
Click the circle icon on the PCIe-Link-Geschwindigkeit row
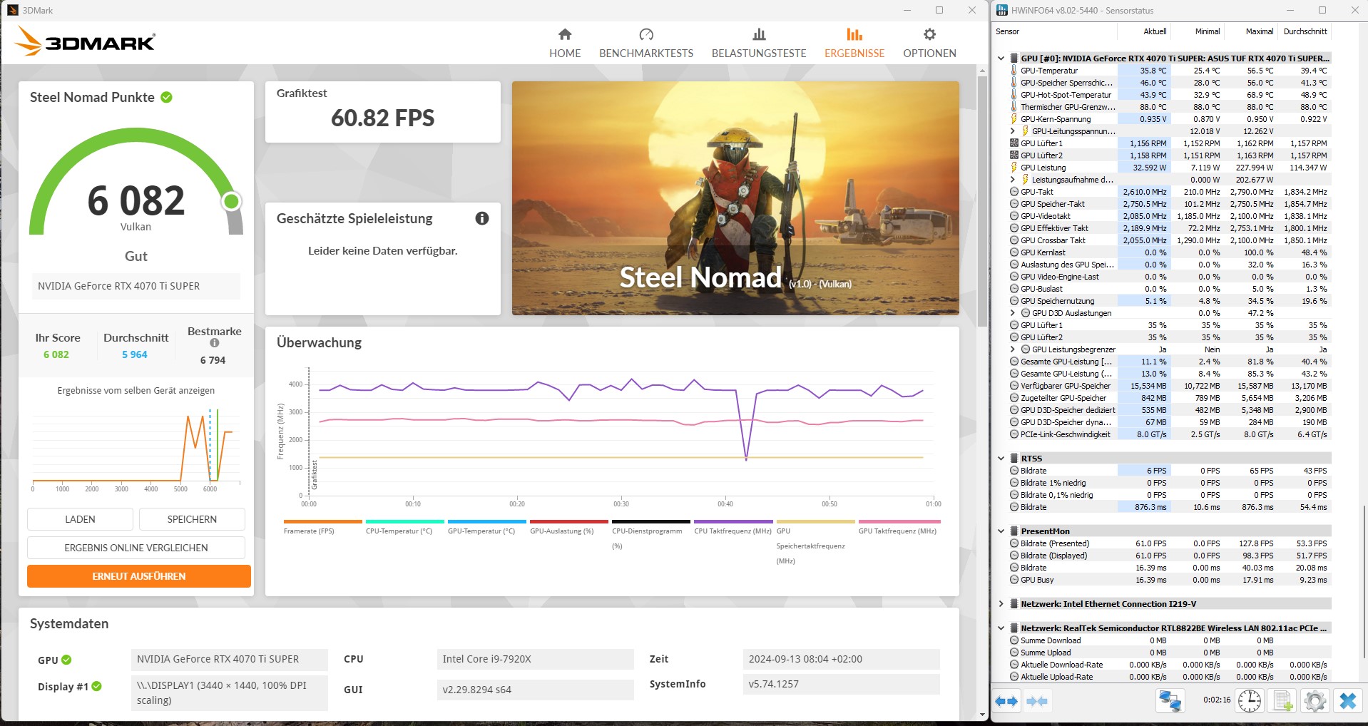click(1014, 434)
